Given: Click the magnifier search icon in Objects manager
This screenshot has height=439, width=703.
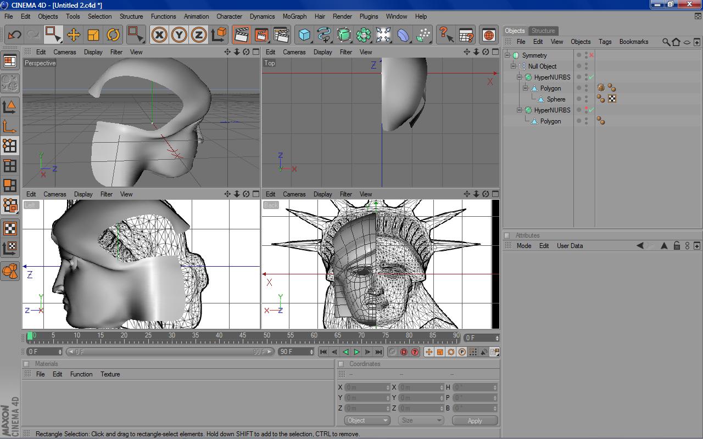Looking at the screenshot, I should (x=666, y=42).
